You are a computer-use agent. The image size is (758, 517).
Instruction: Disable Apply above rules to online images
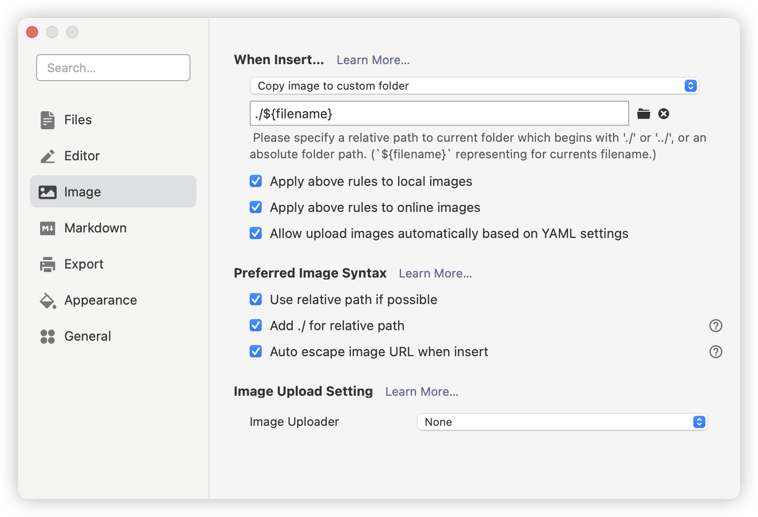pyautogui.click(x=256, y=207)
